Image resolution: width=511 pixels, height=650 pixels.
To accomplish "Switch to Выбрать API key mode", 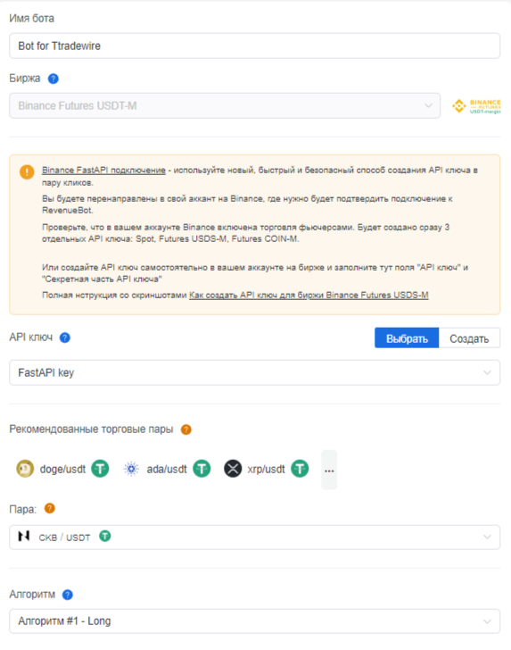I will 407,338.
